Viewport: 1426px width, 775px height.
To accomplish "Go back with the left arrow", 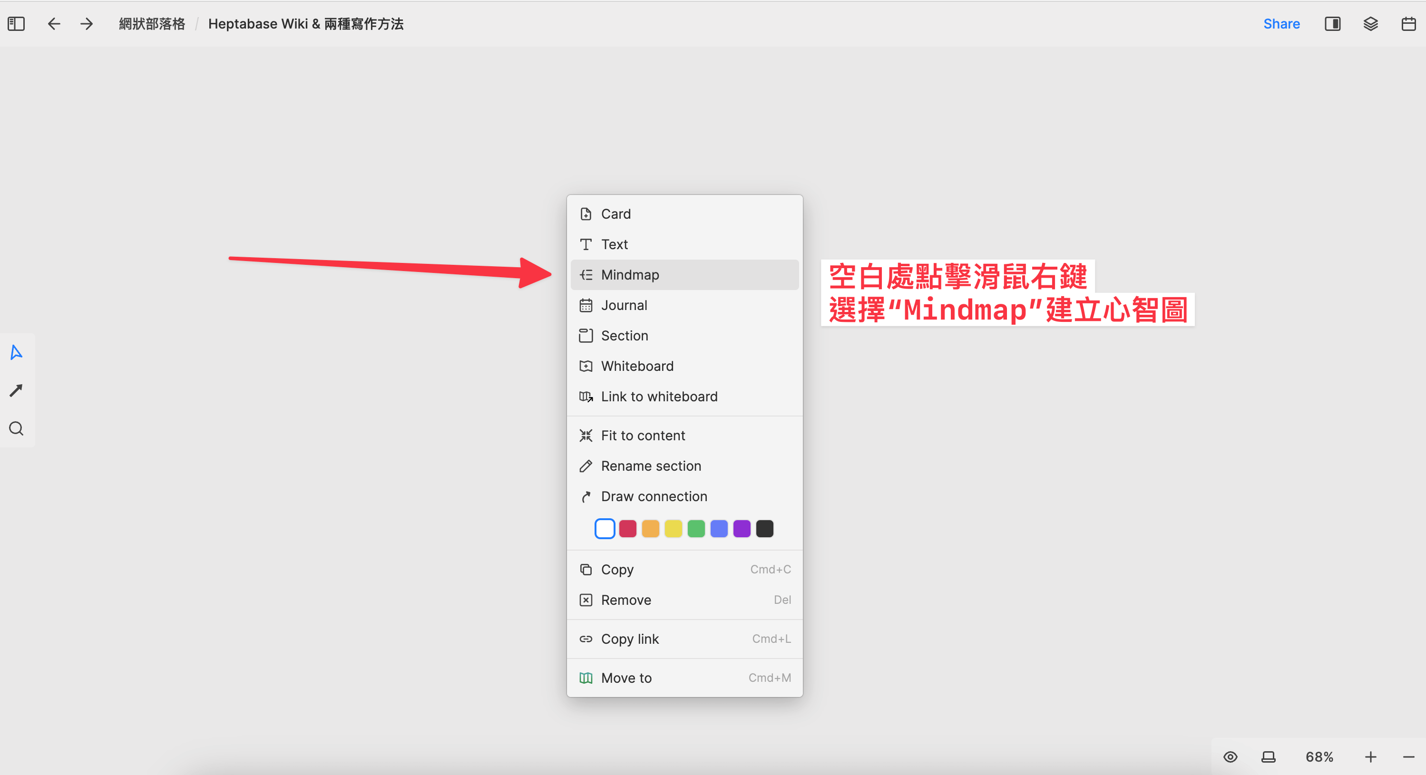I will pyautogui.click(x=54, y=24).
